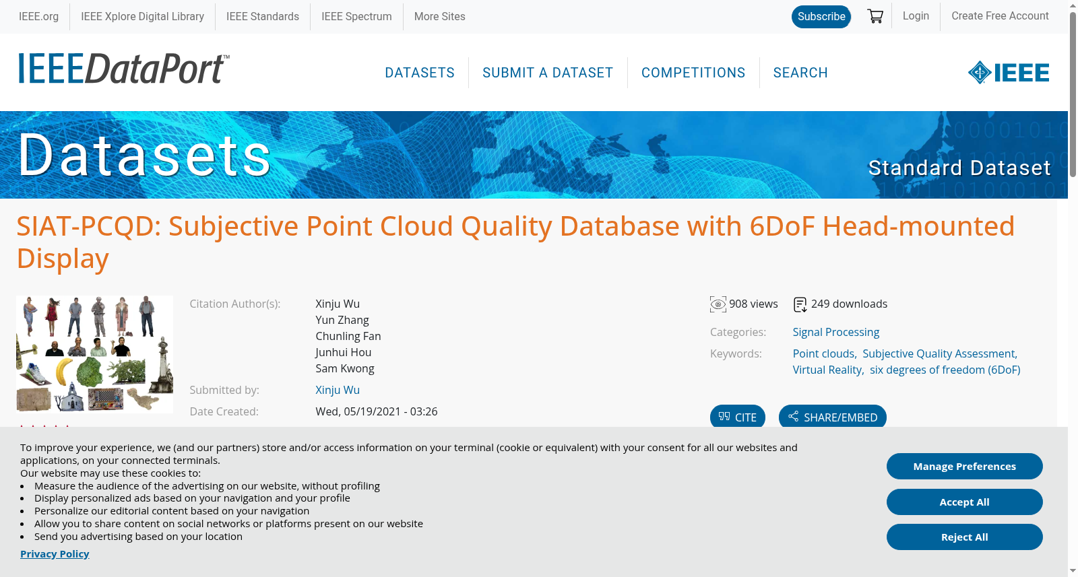Go to IEEE Xplore Digital Library
The image size is (1078, 577).
pyautogui.click(x=142, y=16)
